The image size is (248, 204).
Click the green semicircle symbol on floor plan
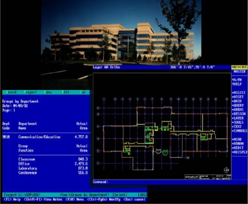pos(165,152)
